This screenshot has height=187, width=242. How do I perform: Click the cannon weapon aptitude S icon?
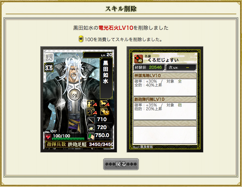105,112
